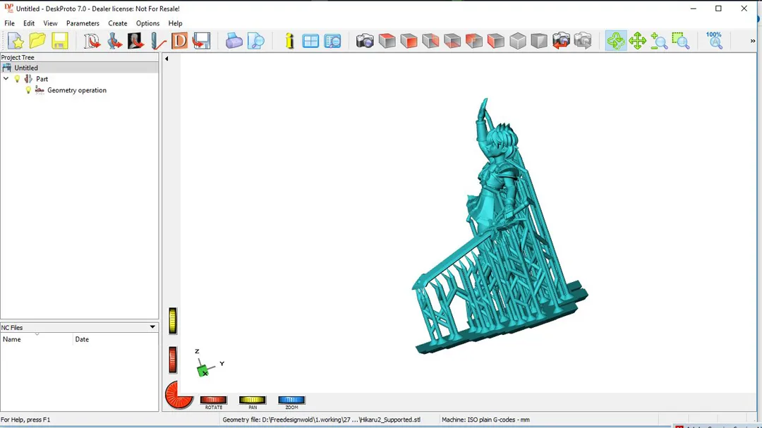Click the Calculate toolpaths cutter icon
762x428 pixels.
(x=157, y=41)
